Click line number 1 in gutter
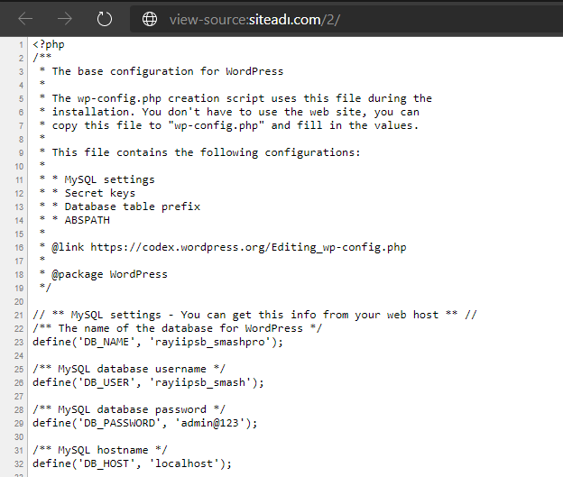Screen dimensions: 563x477 (x=21, y=45)
